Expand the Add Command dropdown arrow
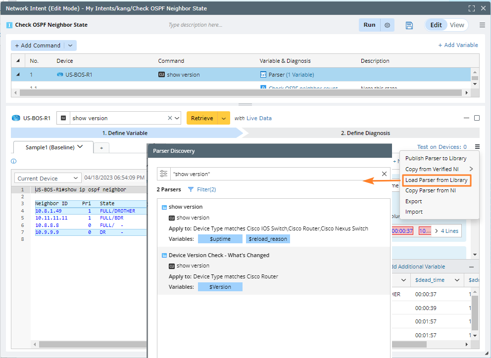This screenshot has width=491, height=358. point(70,45)
